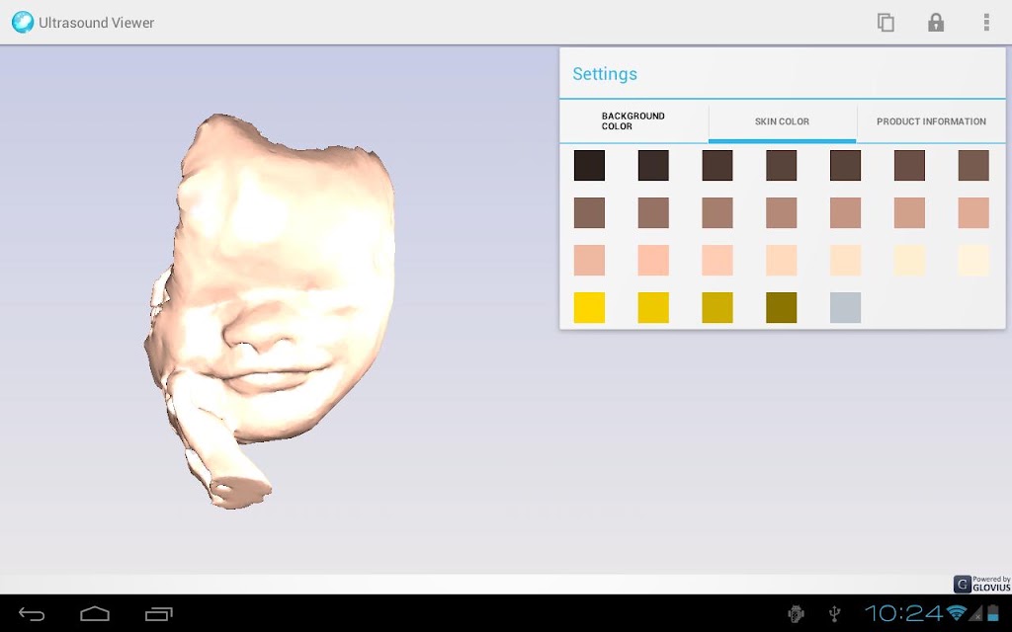This screenshot has height=632, width=1012.
Task: Pick the first swatch in the third row
Action: [x=589, y=260]
